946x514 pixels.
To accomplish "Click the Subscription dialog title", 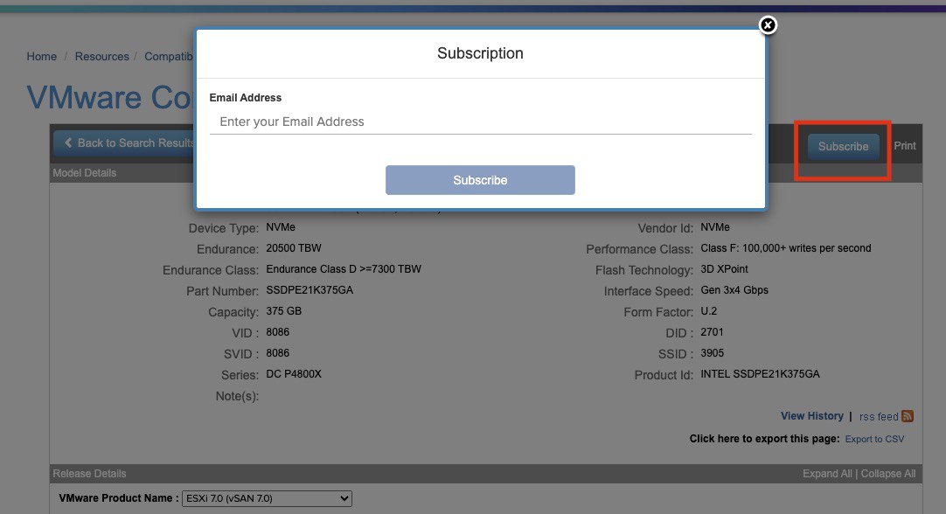I will point(480,53).
